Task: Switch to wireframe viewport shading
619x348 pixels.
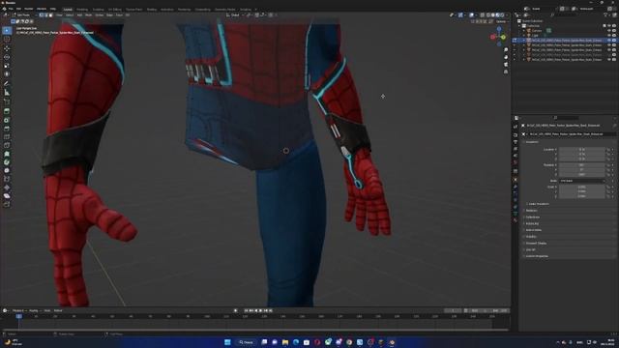Action: (x=488, y=15)
